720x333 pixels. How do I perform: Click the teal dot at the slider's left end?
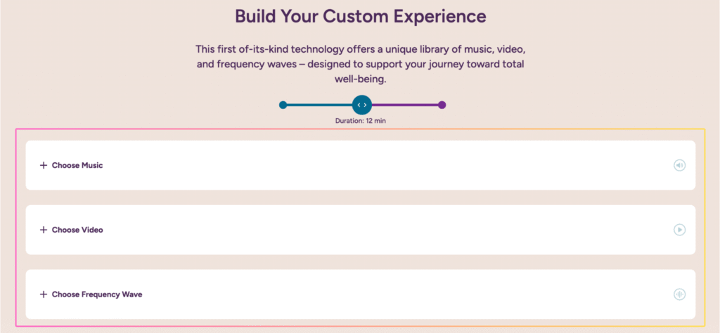[283, 105]
